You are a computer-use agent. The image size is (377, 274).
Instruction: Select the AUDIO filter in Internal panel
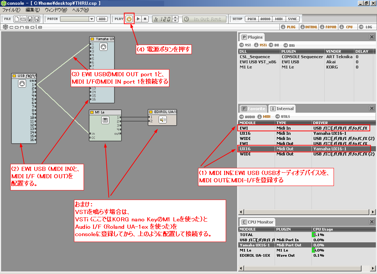[247, 117]
